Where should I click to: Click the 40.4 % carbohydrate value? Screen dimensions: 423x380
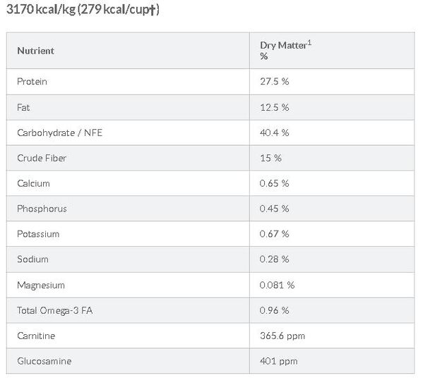(x=275, y=133)
